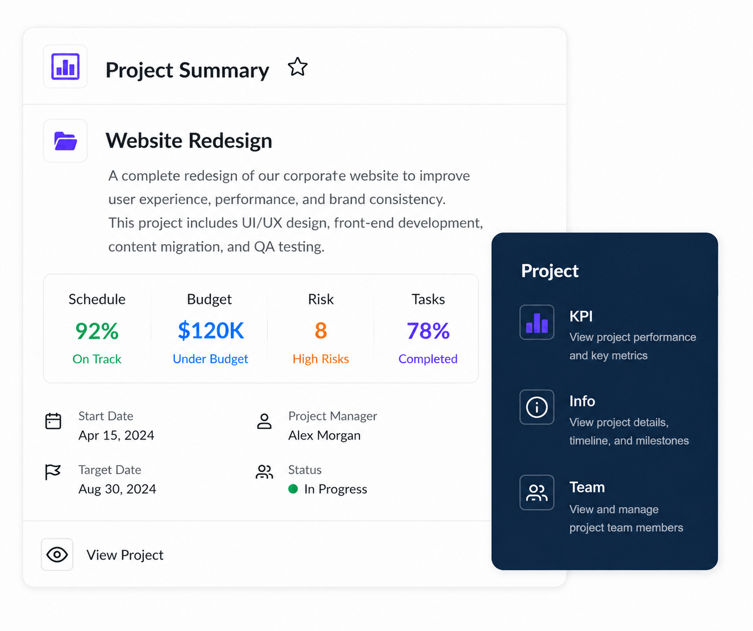Click the flag icon next to Target Date
753x631 pixels.
tap(53, 472)
